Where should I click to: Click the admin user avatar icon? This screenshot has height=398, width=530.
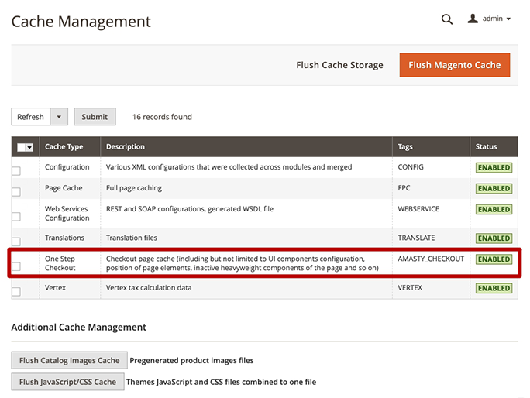click(x=473, y=19)
